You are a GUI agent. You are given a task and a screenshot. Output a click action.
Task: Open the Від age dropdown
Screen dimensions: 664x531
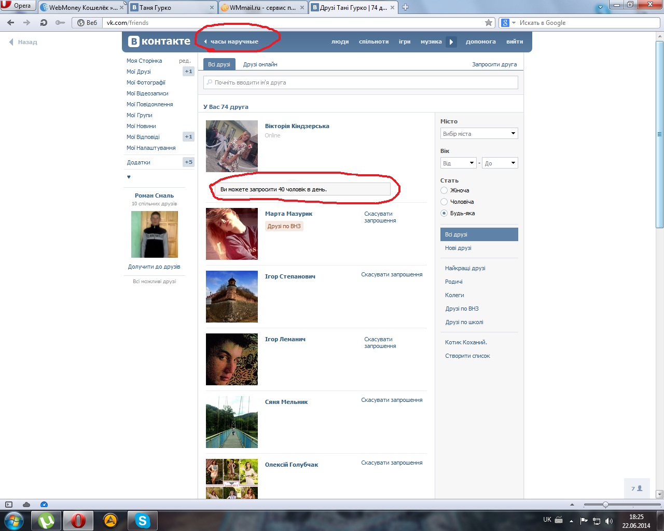pos(459,163)
